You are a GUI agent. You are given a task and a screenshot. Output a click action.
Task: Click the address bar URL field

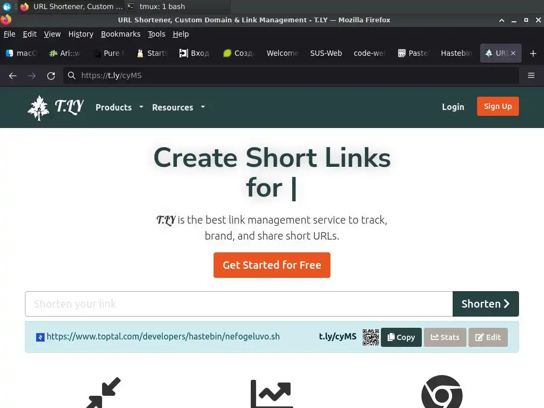291,75
